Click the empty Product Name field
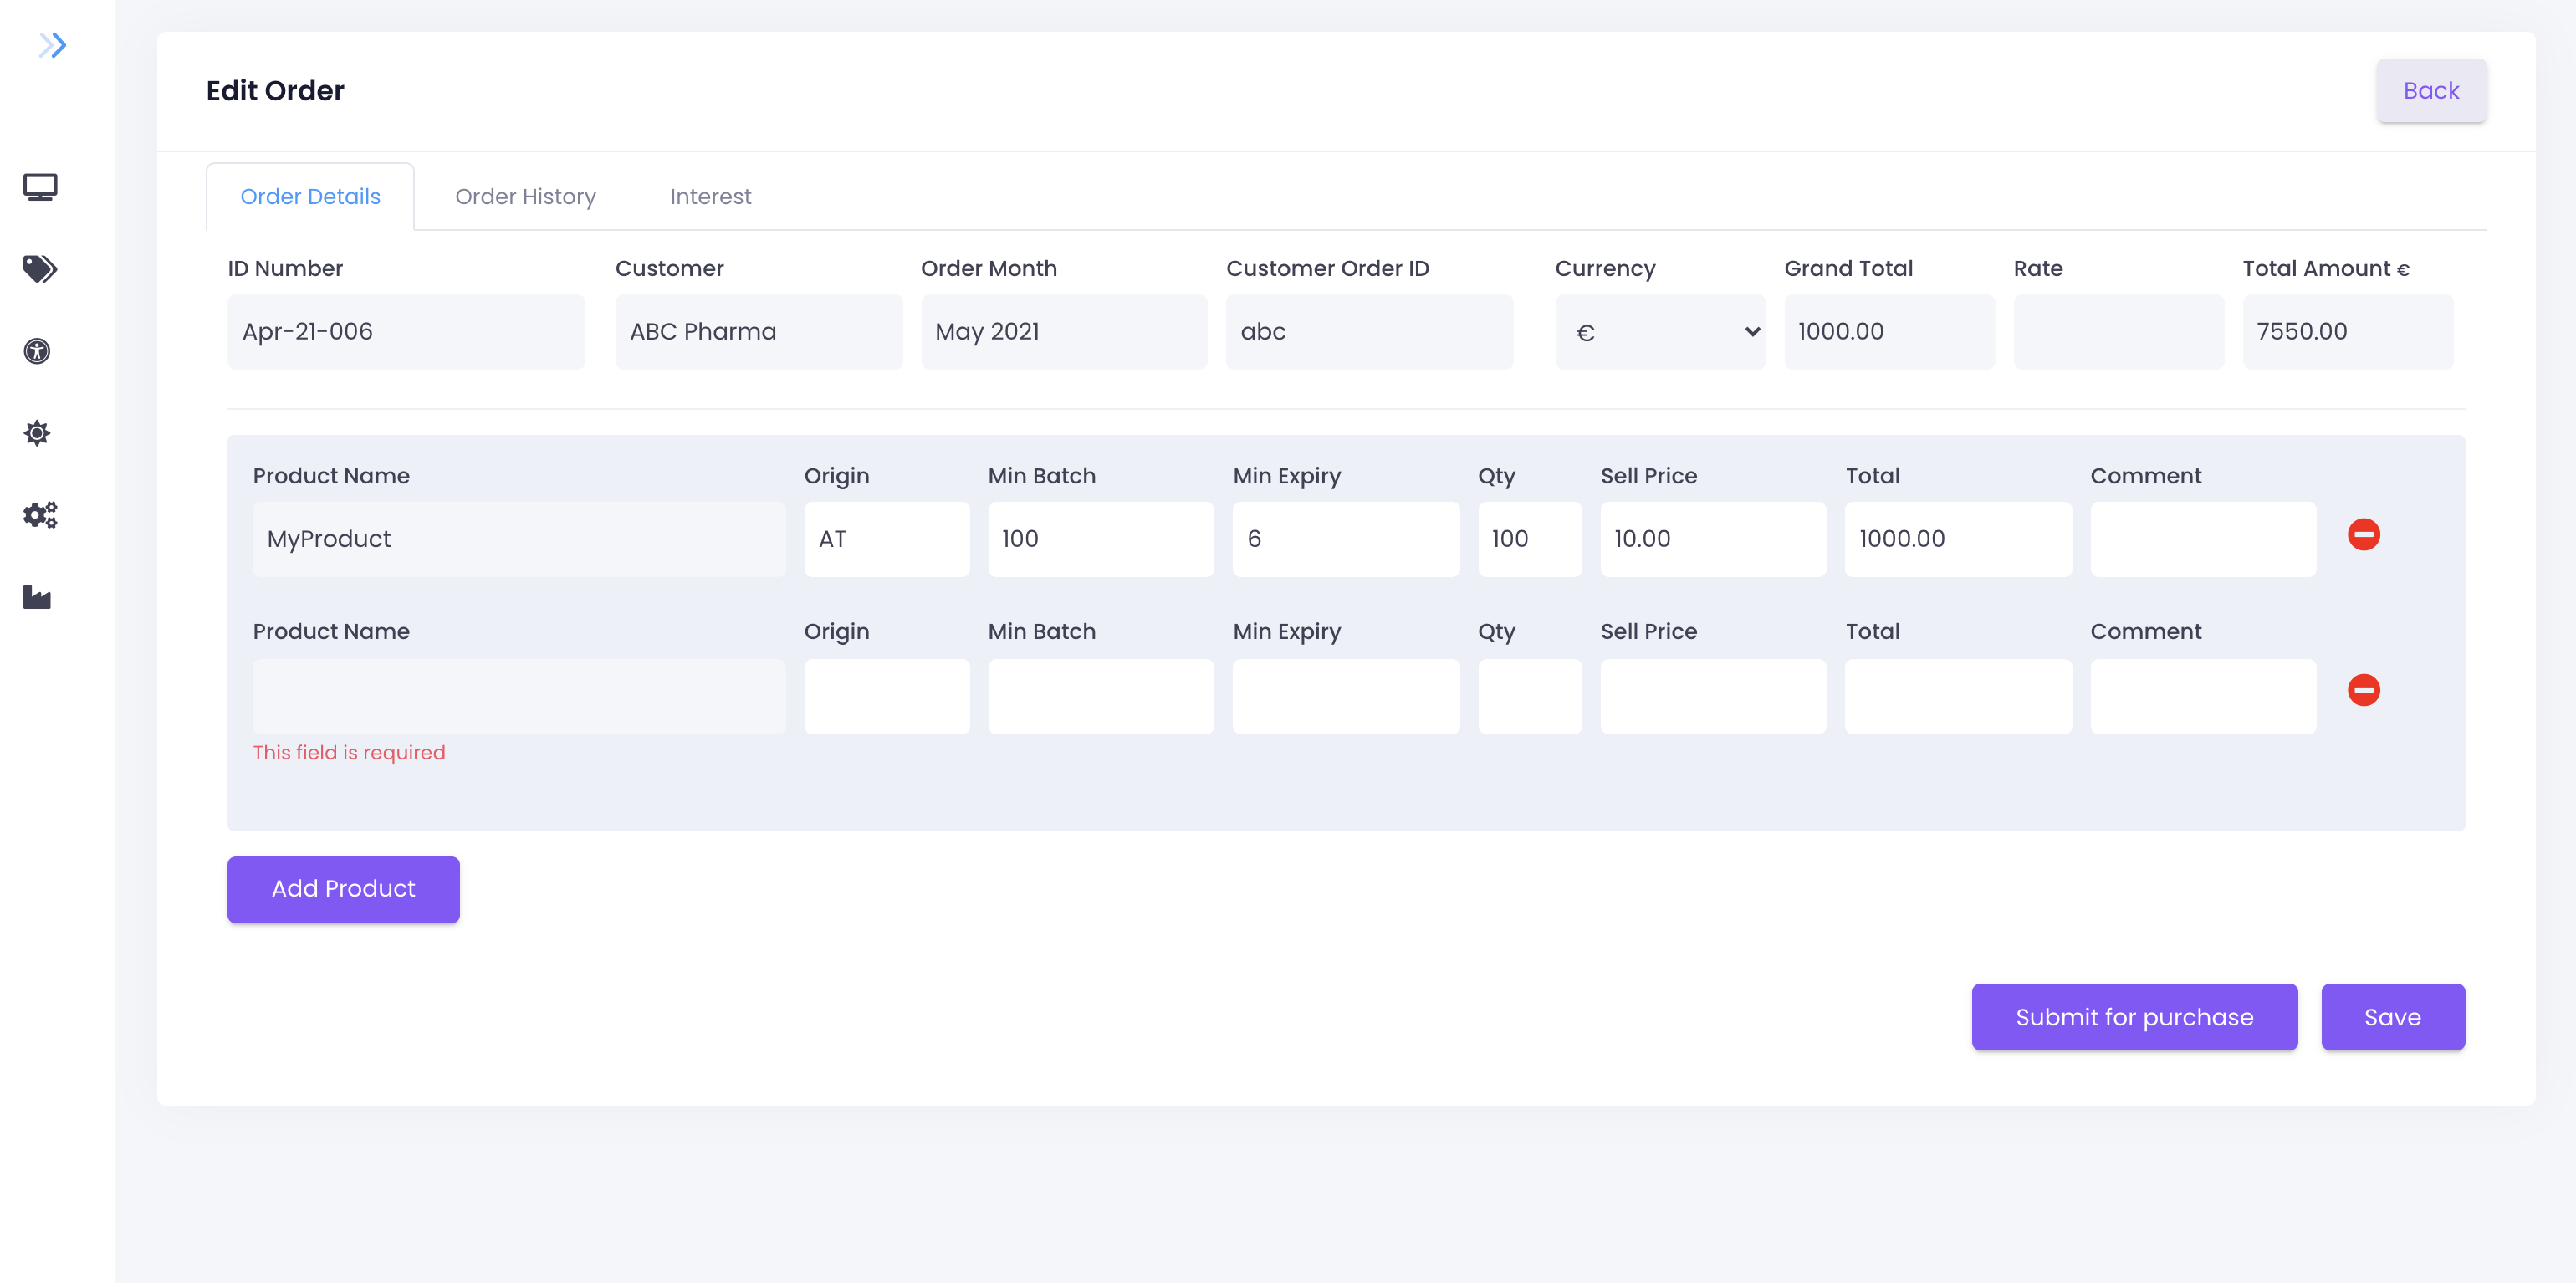Image resolution: width=2576 pixels, height=1283 pixels. 518,696
